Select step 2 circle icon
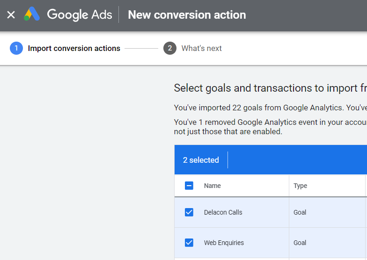The image size is (367, 260). [x=170, y=48]
